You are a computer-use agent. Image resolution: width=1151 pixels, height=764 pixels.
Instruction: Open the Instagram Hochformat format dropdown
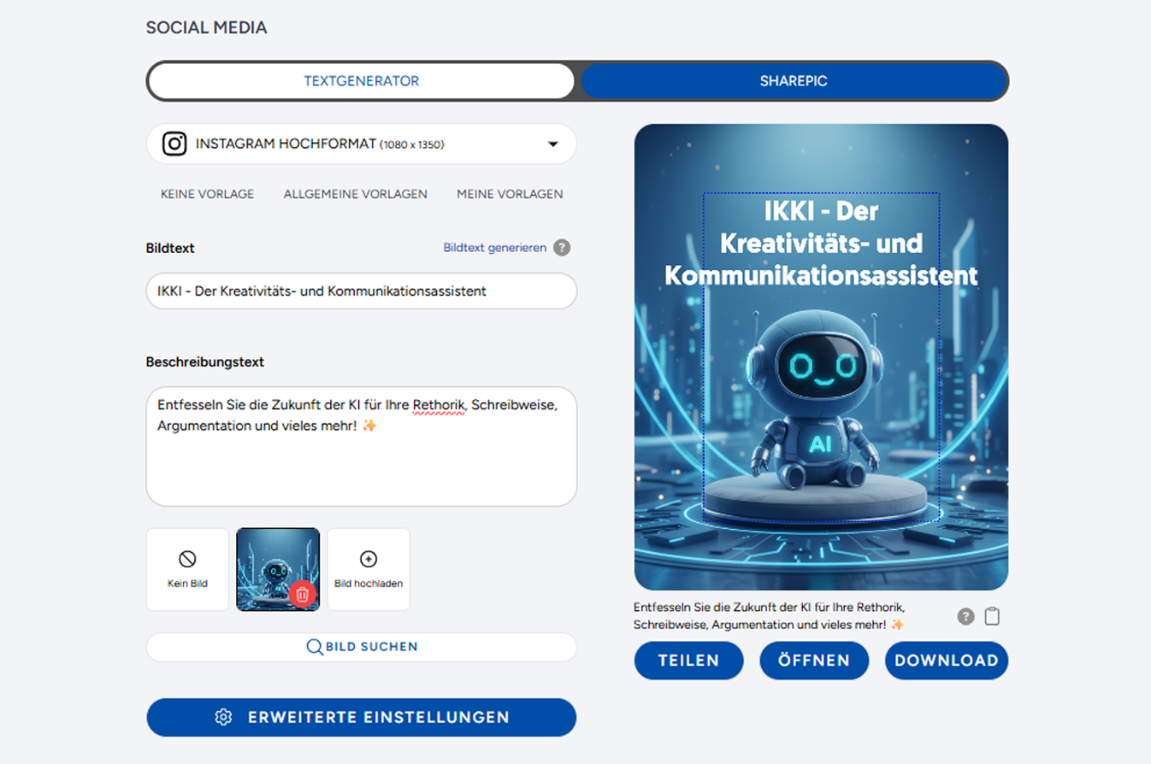(x=361, y=144)
